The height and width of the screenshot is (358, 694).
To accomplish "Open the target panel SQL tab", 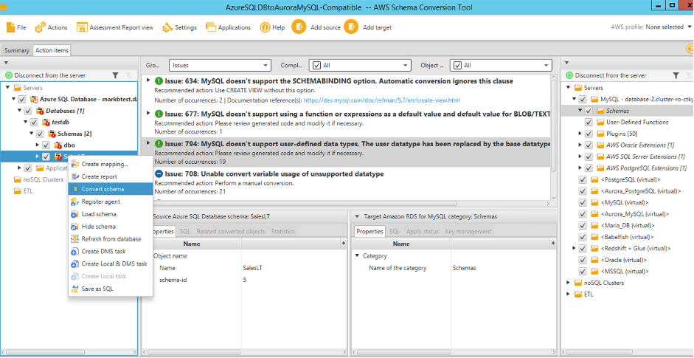I will [394, 231].
